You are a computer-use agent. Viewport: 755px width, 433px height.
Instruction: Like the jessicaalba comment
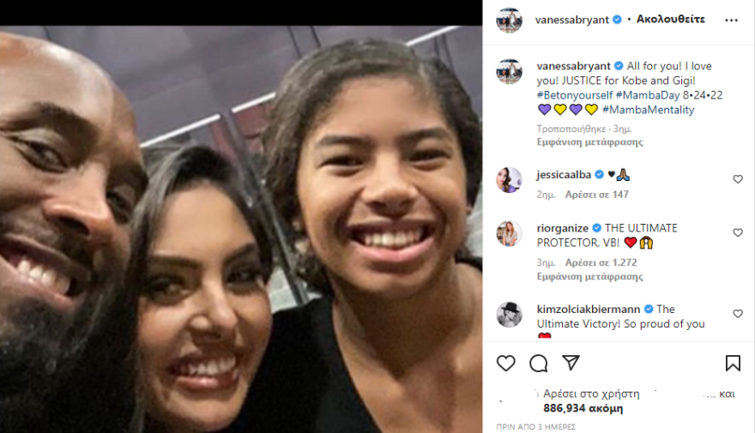tap(738, 179)
